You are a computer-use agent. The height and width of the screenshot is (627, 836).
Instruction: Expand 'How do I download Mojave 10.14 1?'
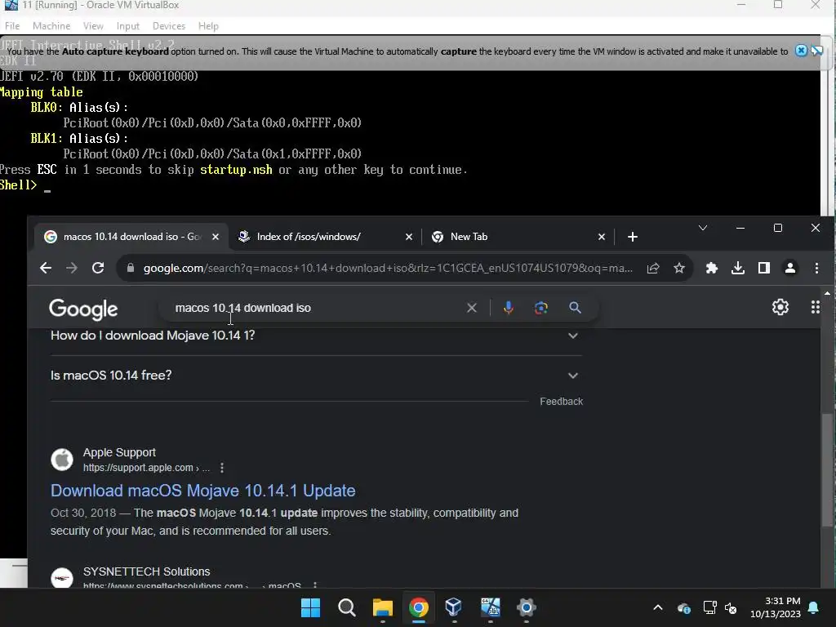coord(316,336)
